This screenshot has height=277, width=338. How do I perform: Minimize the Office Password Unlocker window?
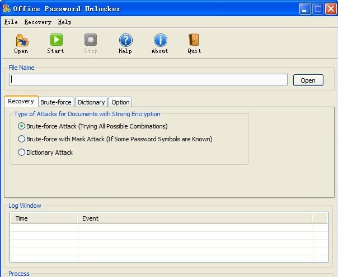(x=305, y=8)
